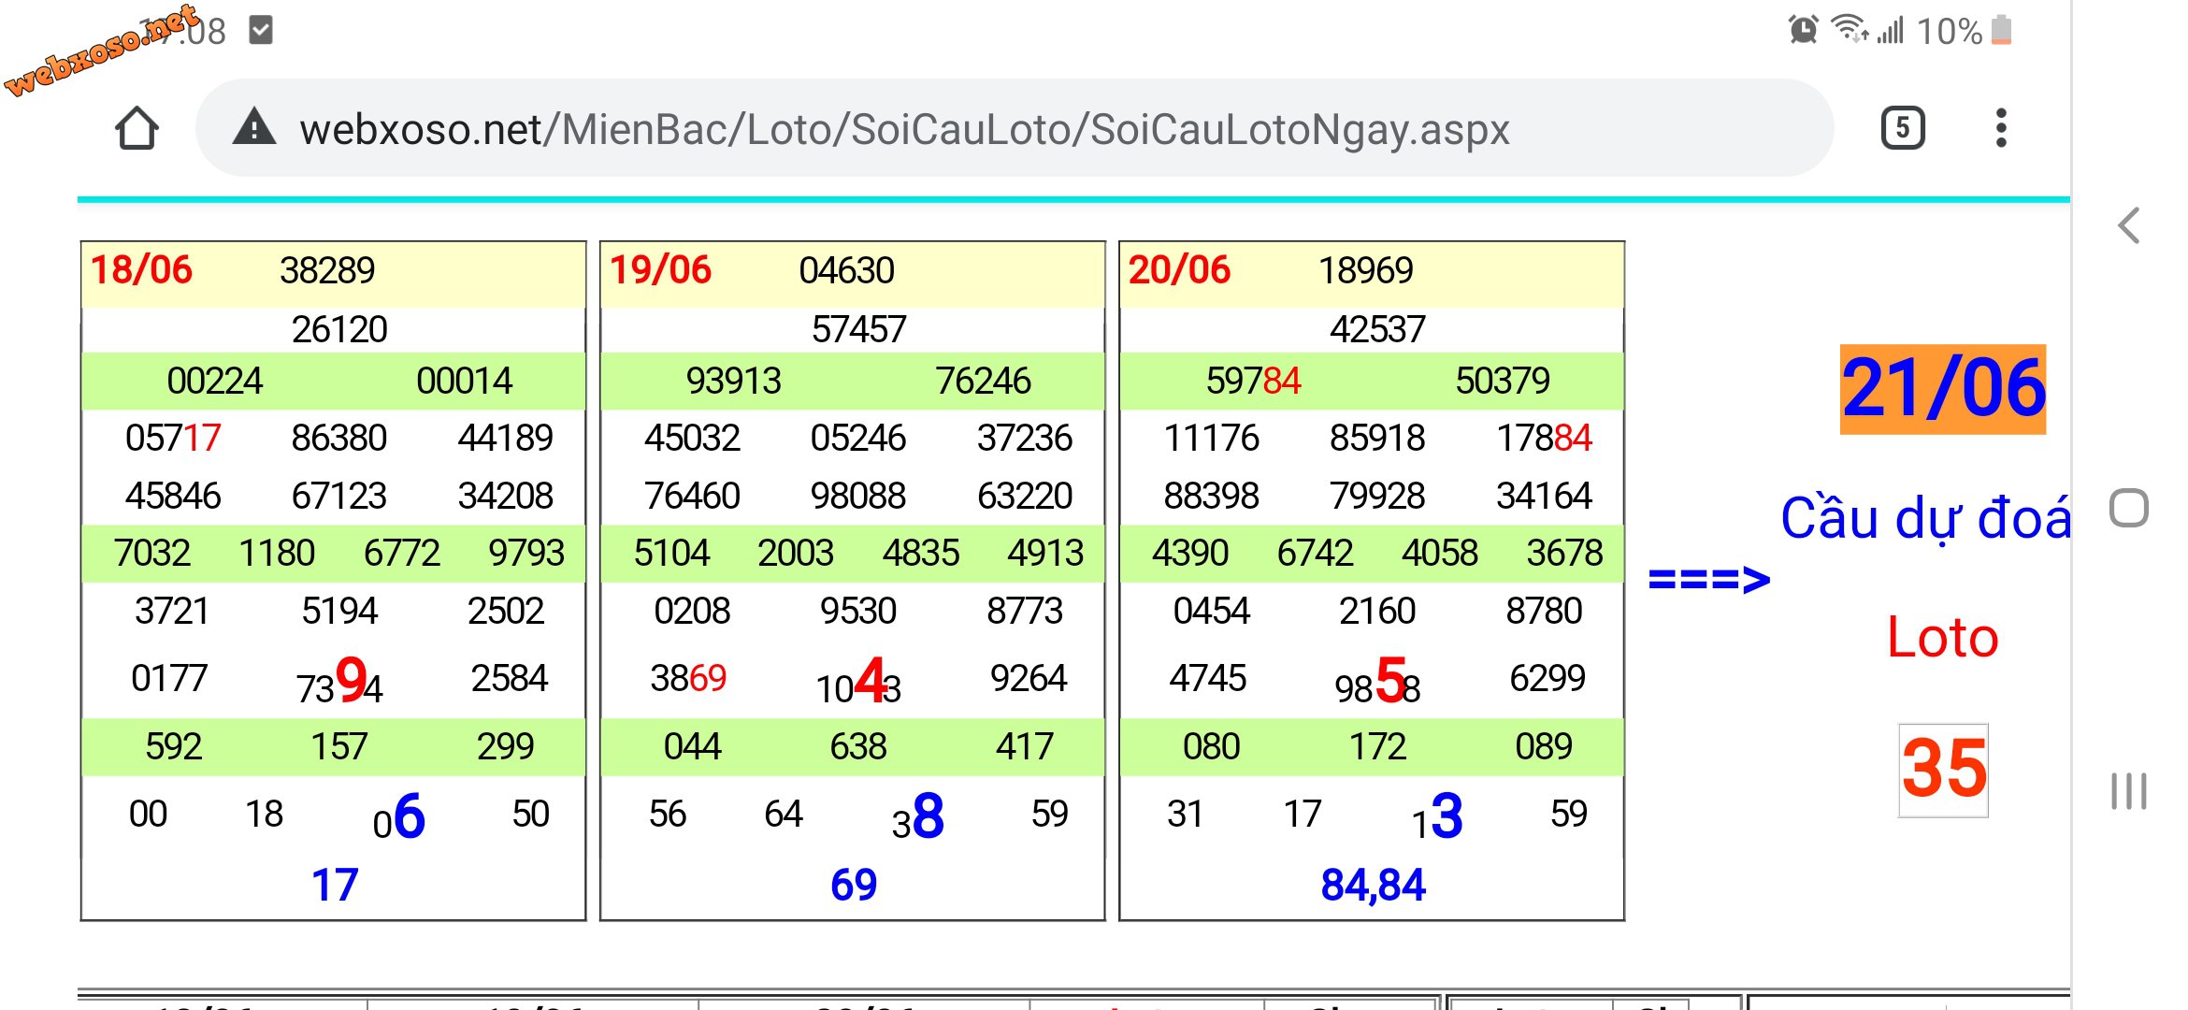Image resolution: width=2188 pixels, height=1010 pixels.
Task: Open the browser three-dot menu
Action: (2000, 128)
